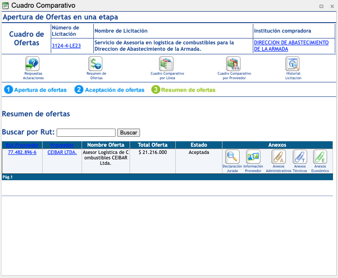Click the Resumen de Ofertas icon
Viewport: 338px width, 278px height.
point(96,64)
